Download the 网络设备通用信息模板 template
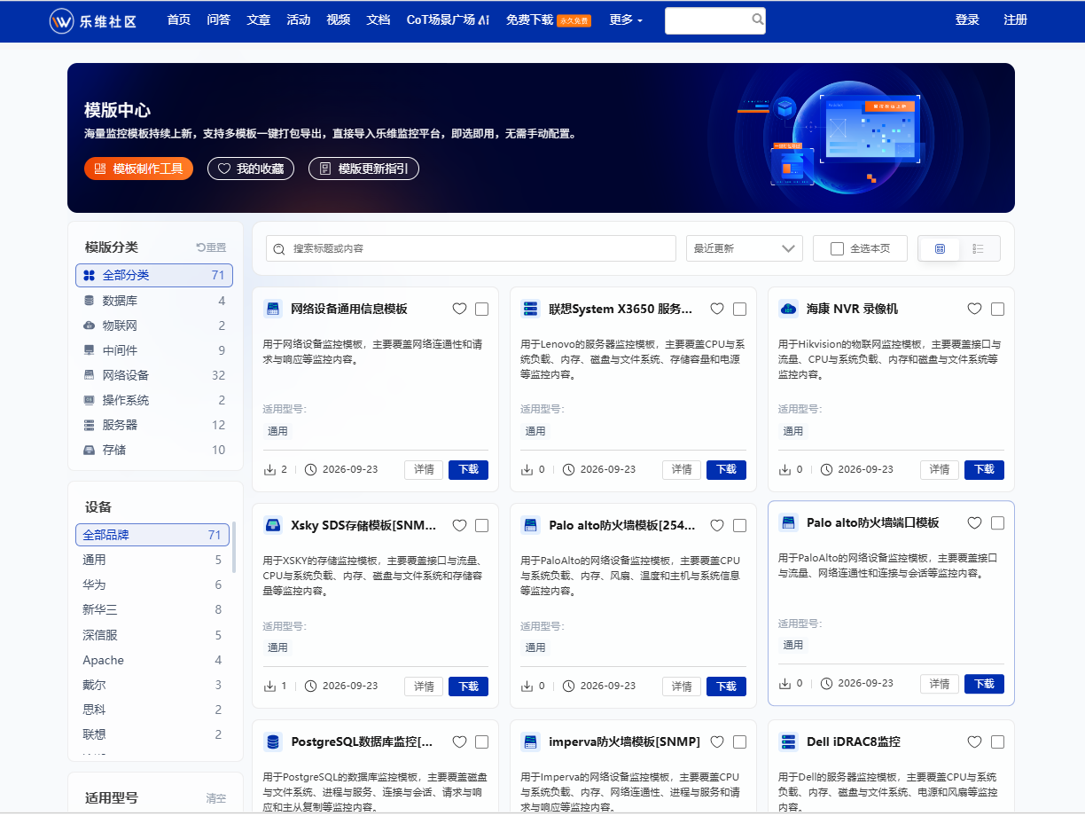The height and width of the screenshot is (816, 1085). coord(468,469)
